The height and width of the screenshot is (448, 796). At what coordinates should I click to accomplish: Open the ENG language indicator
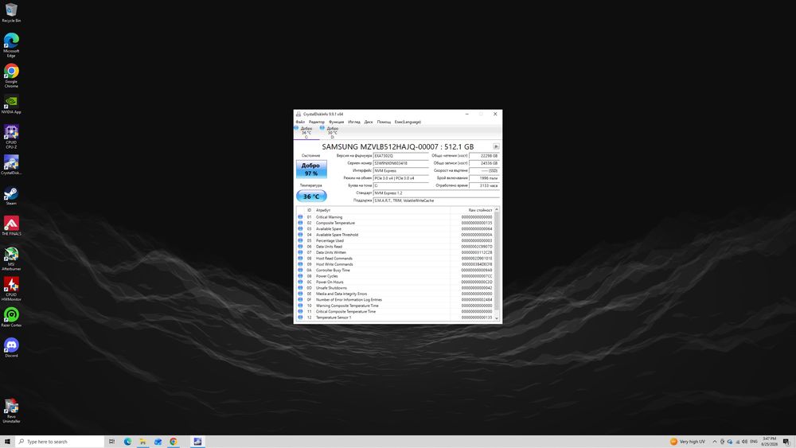click(x=754, y=442)
